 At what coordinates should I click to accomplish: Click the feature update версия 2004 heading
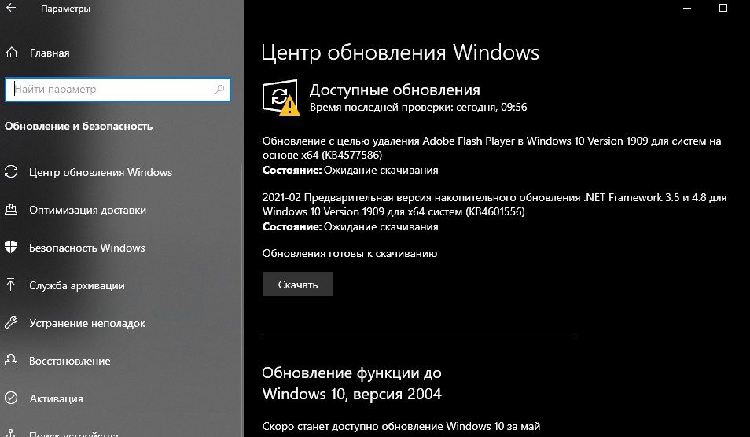tap(351, 383)
